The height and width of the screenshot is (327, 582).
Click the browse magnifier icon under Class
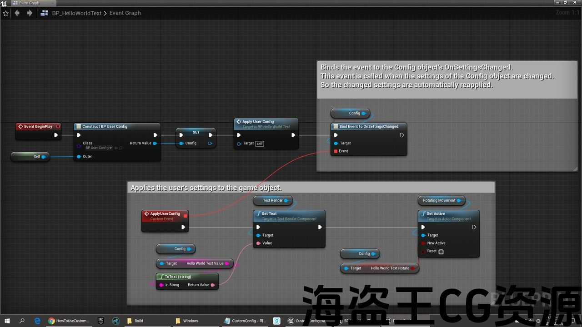click(121, 148)
